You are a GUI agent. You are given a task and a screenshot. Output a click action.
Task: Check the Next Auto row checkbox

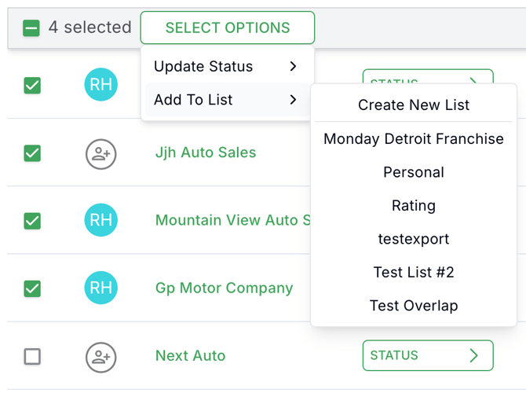[x=32, y=357]
